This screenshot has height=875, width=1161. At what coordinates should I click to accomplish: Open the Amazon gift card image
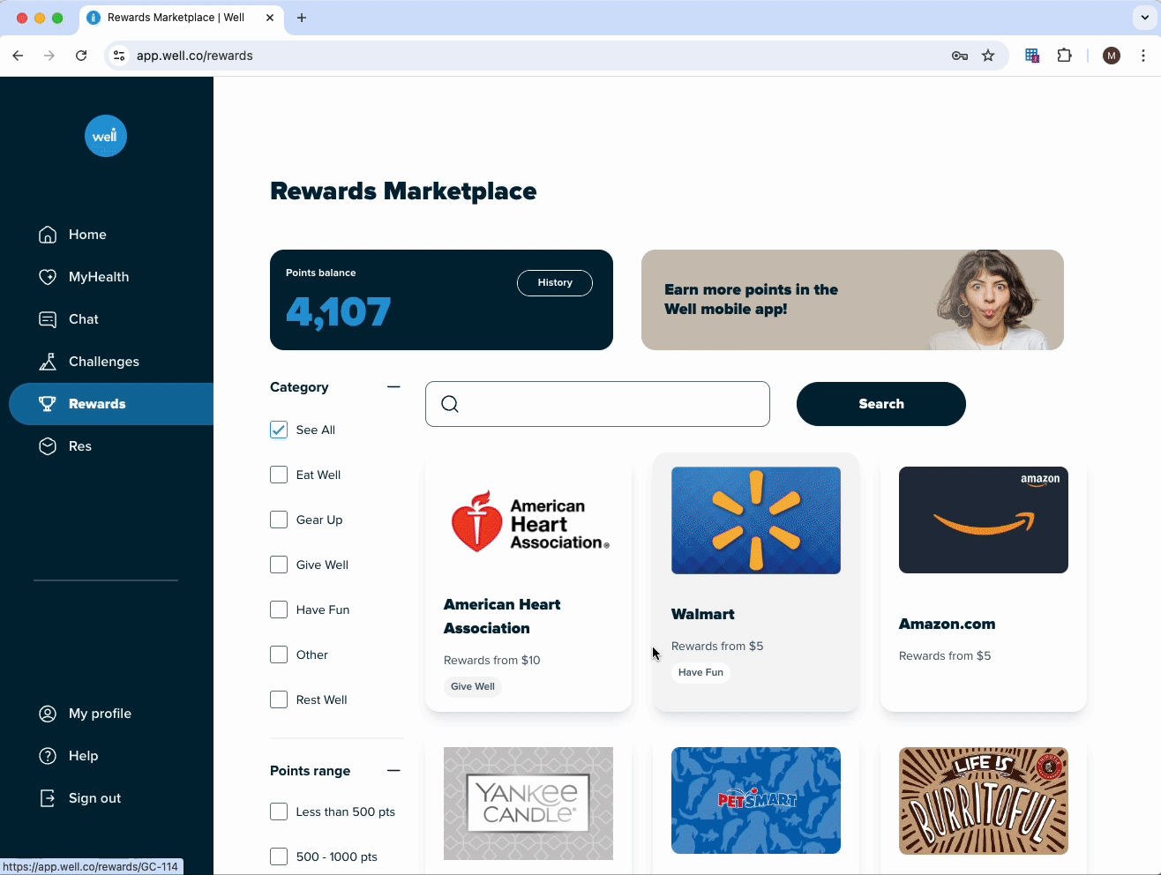point(984,520)
